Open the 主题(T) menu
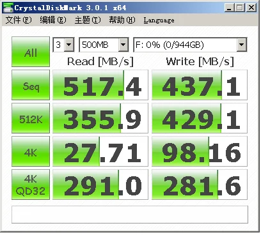This screenshot has height=235, width=261. 88,20
